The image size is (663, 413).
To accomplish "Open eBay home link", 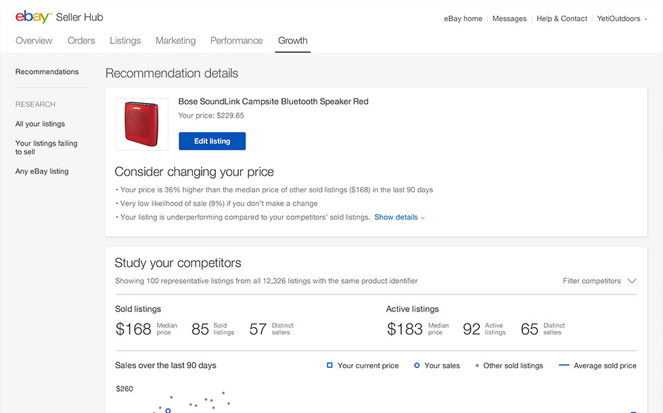I will pyautogui.click(x=463, y=19).
